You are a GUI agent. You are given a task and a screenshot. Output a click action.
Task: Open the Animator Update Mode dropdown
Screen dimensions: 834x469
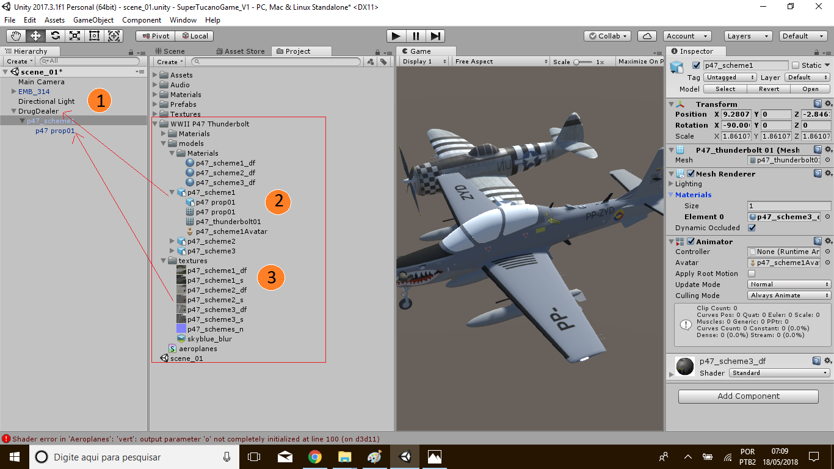coord(788,284)
